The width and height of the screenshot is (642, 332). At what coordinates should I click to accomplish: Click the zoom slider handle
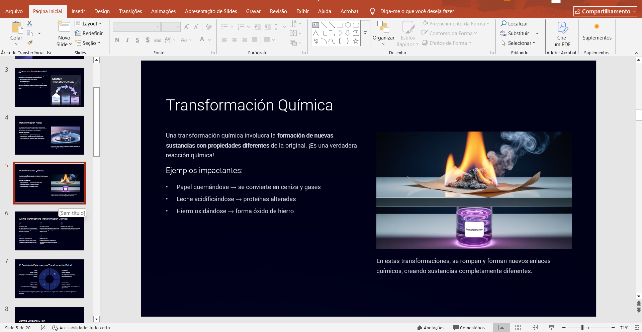coord(582,328)
